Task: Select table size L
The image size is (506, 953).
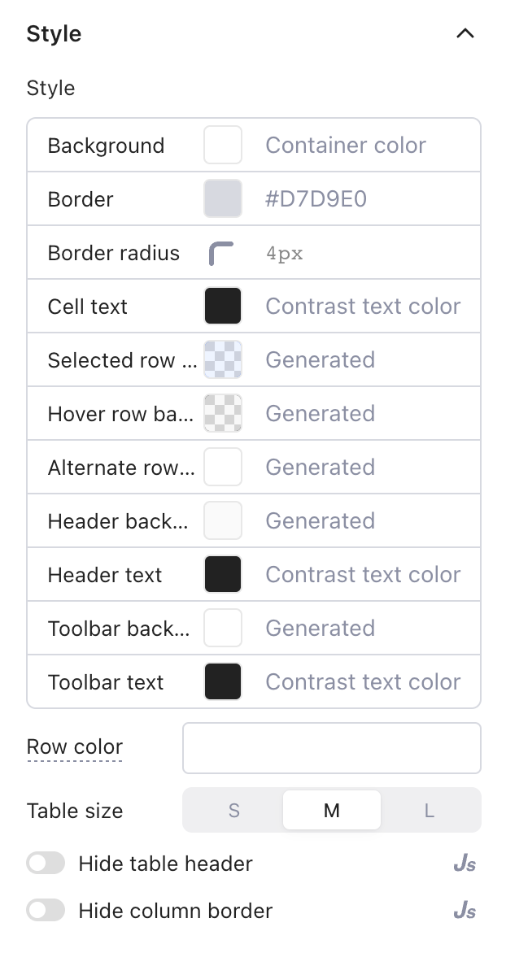Action: [x=429, y=811]
